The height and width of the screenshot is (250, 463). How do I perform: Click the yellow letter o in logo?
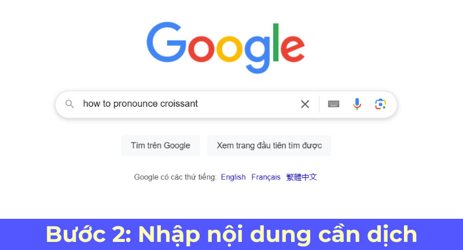click(x=229, y=48)
